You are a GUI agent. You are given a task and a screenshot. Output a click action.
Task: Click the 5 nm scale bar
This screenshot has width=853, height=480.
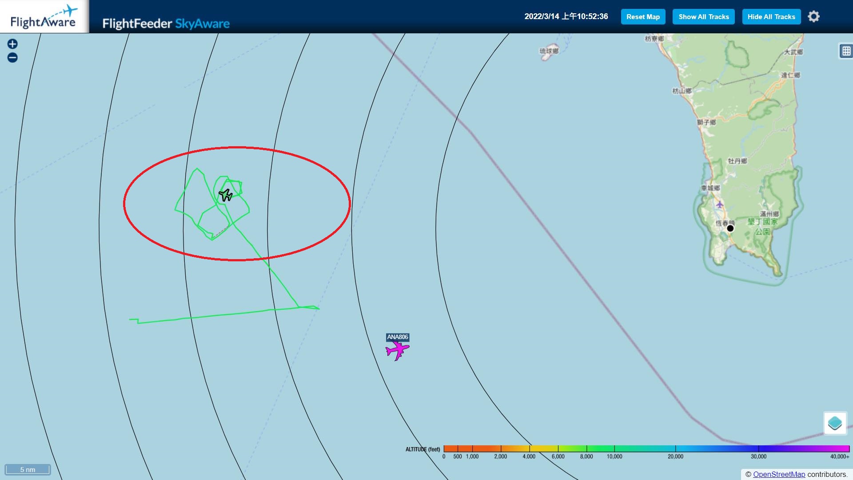pyautogui.click(x=28, y=469)
